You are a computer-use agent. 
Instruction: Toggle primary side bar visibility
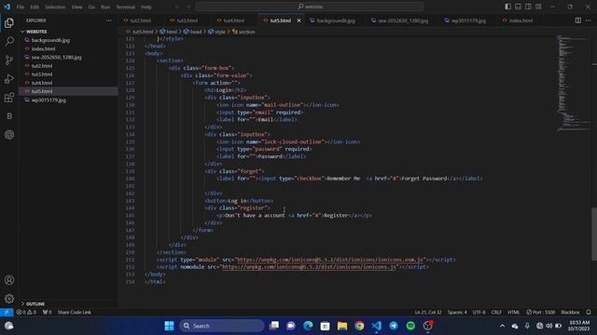507,7
